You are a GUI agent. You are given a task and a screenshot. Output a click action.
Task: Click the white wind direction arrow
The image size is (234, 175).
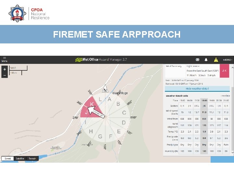96,112
